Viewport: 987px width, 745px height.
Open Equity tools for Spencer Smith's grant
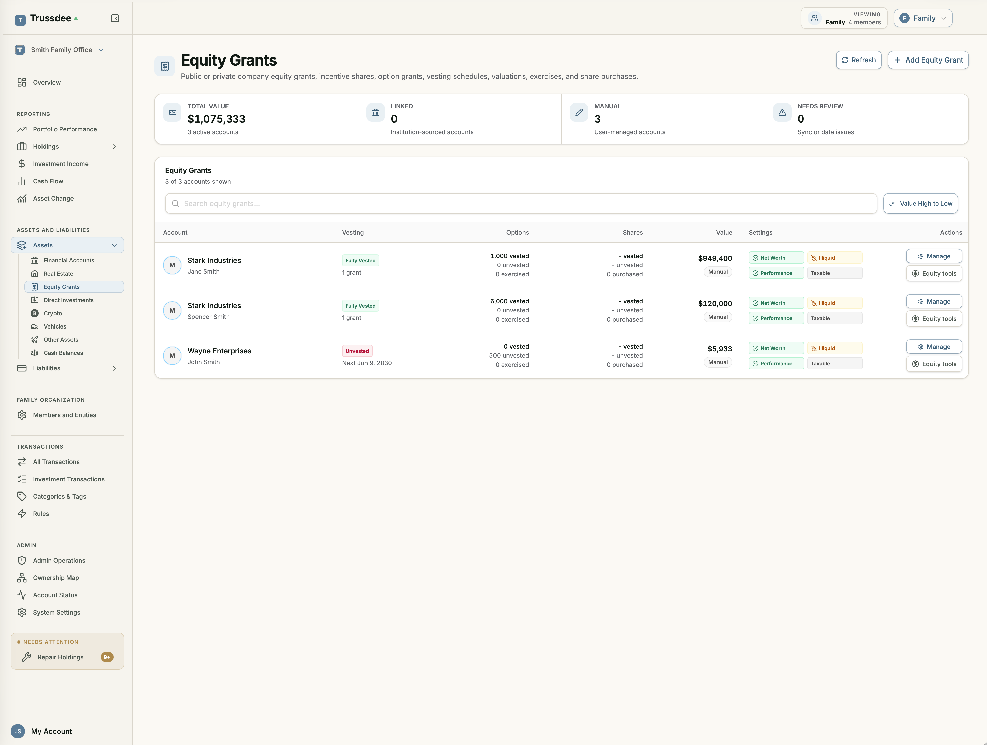click(x=934, y=319)
